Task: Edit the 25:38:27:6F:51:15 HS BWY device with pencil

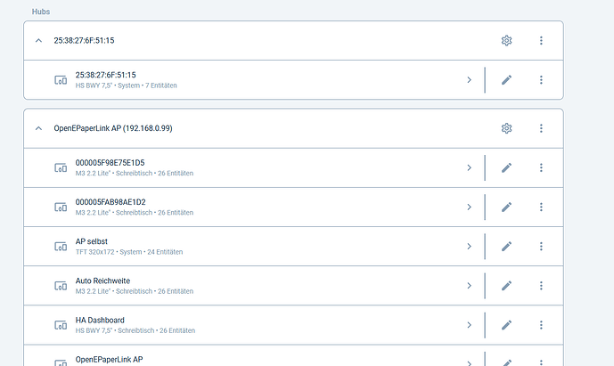Action: (506, 80)
